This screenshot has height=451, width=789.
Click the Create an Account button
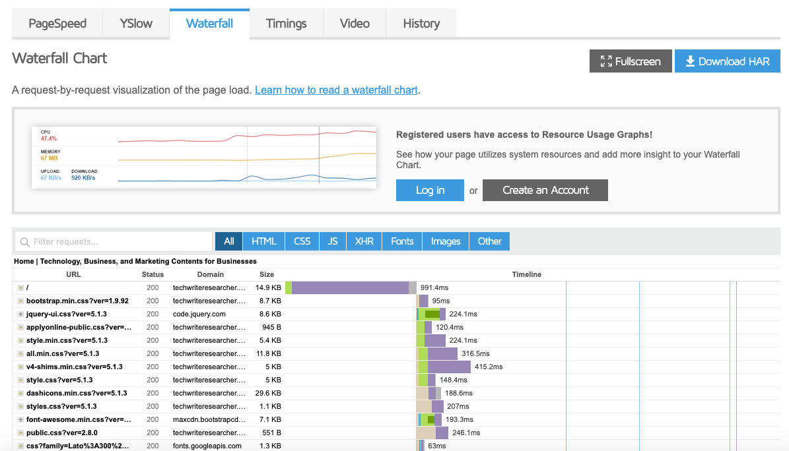(545, 190)
